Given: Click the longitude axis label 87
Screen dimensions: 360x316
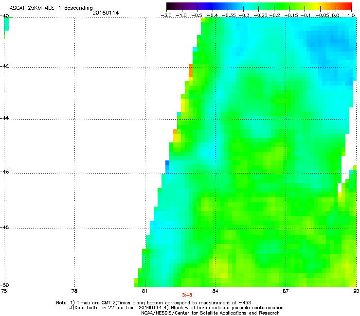Looking at the screenshot, I should [x=286, y=291].
